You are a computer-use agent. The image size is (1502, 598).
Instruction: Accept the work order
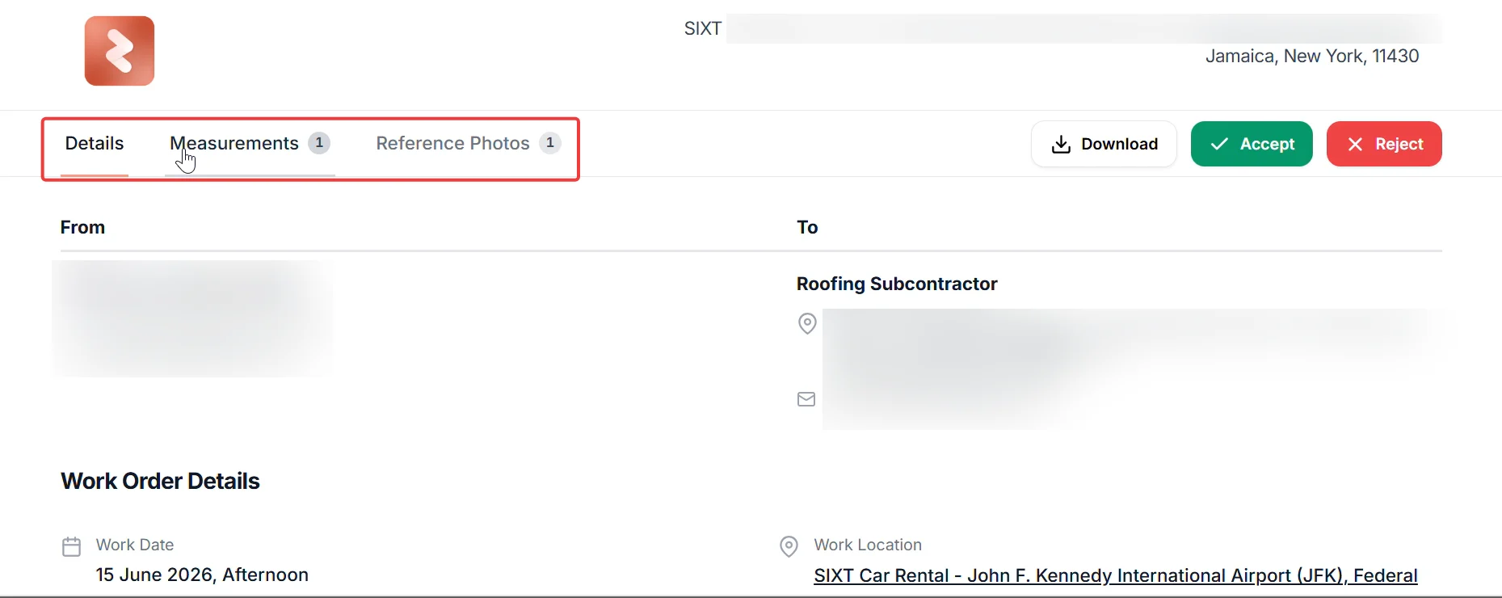(x=1252, y=144)
